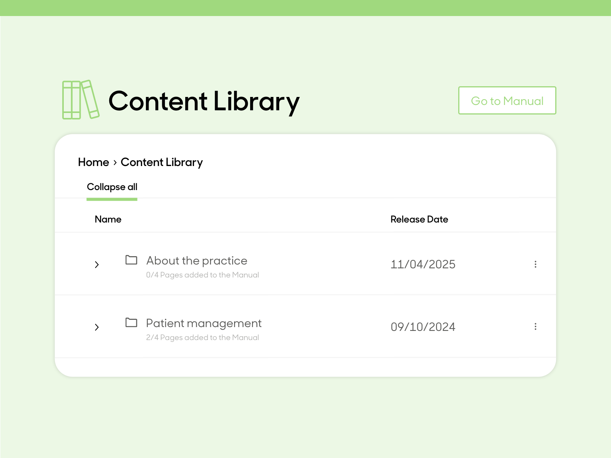The width and height of the screenshot is (611, 458).
Task: Click the 09/10/2024 release date
Action: 423,327
